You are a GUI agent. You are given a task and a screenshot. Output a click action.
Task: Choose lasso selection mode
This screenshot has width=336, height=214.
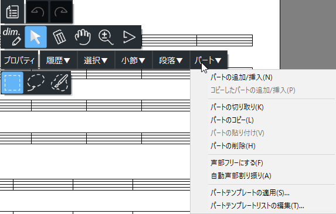click(x=36, y=83)
